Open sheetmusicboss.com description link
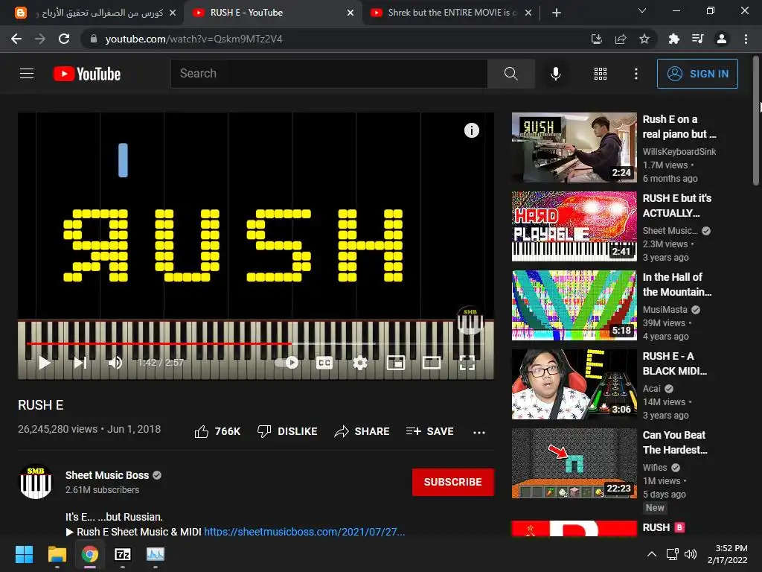The height and width of the screenshot is (572, 762). coord(304,532)
